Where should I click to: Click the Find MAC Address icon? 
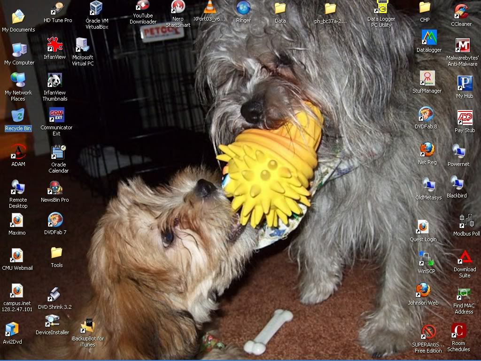[x=464, y=294]
